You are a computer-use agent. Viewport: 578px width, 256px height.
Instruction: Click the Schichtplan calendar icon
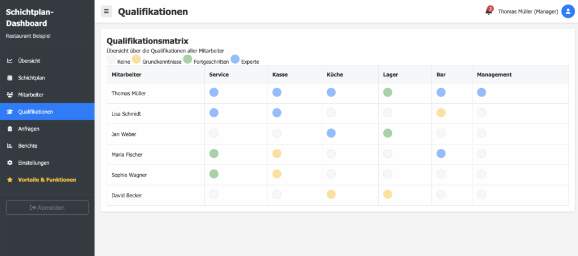coord(10,78)
